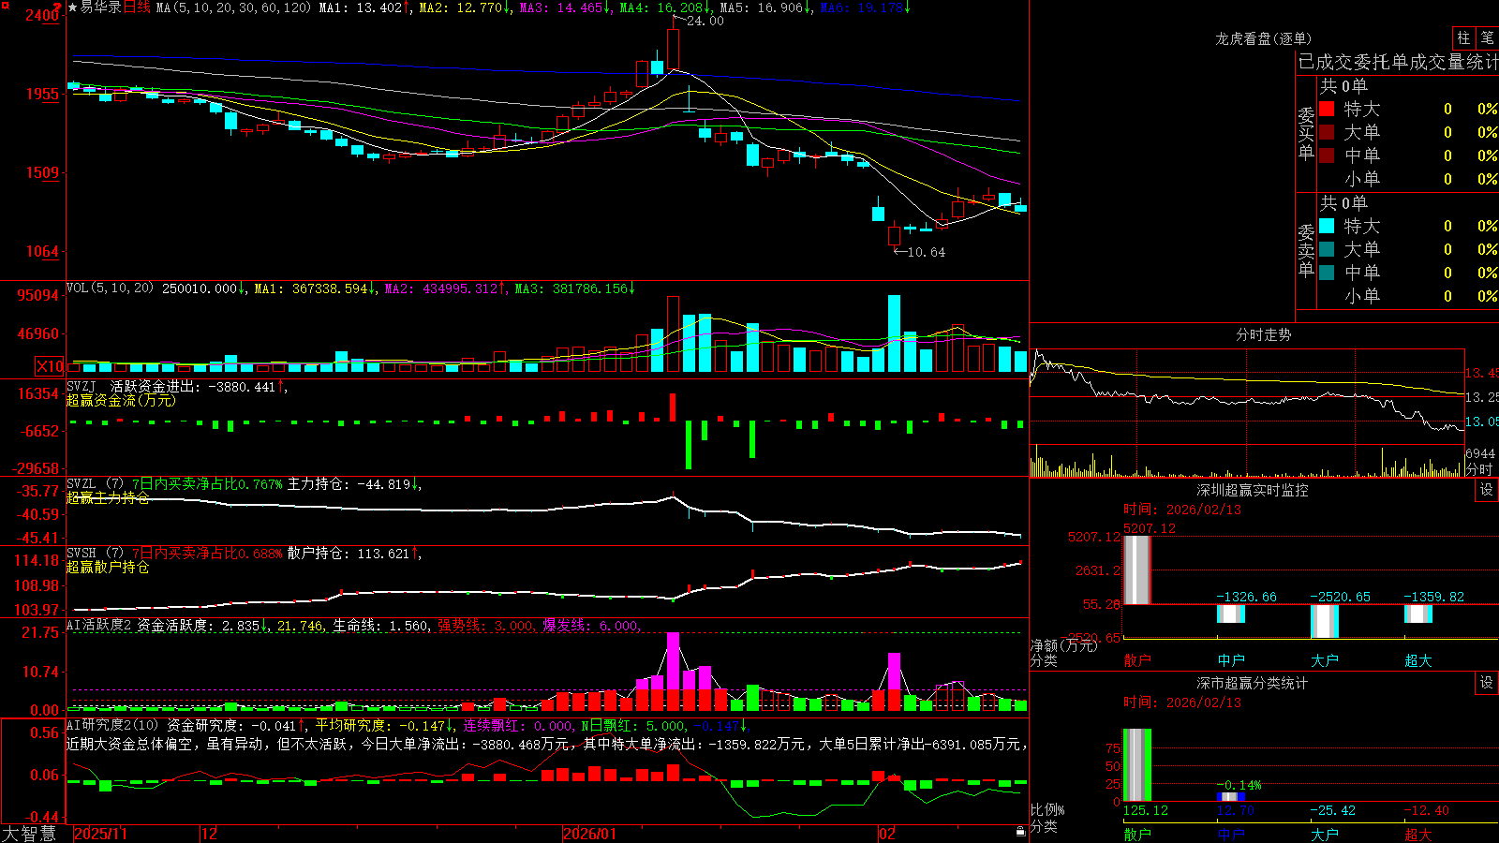Screen dimensions: 1499x843
Task: Click the VOL(5,10,20) indicator label
Action: click(x=110, y=288)
